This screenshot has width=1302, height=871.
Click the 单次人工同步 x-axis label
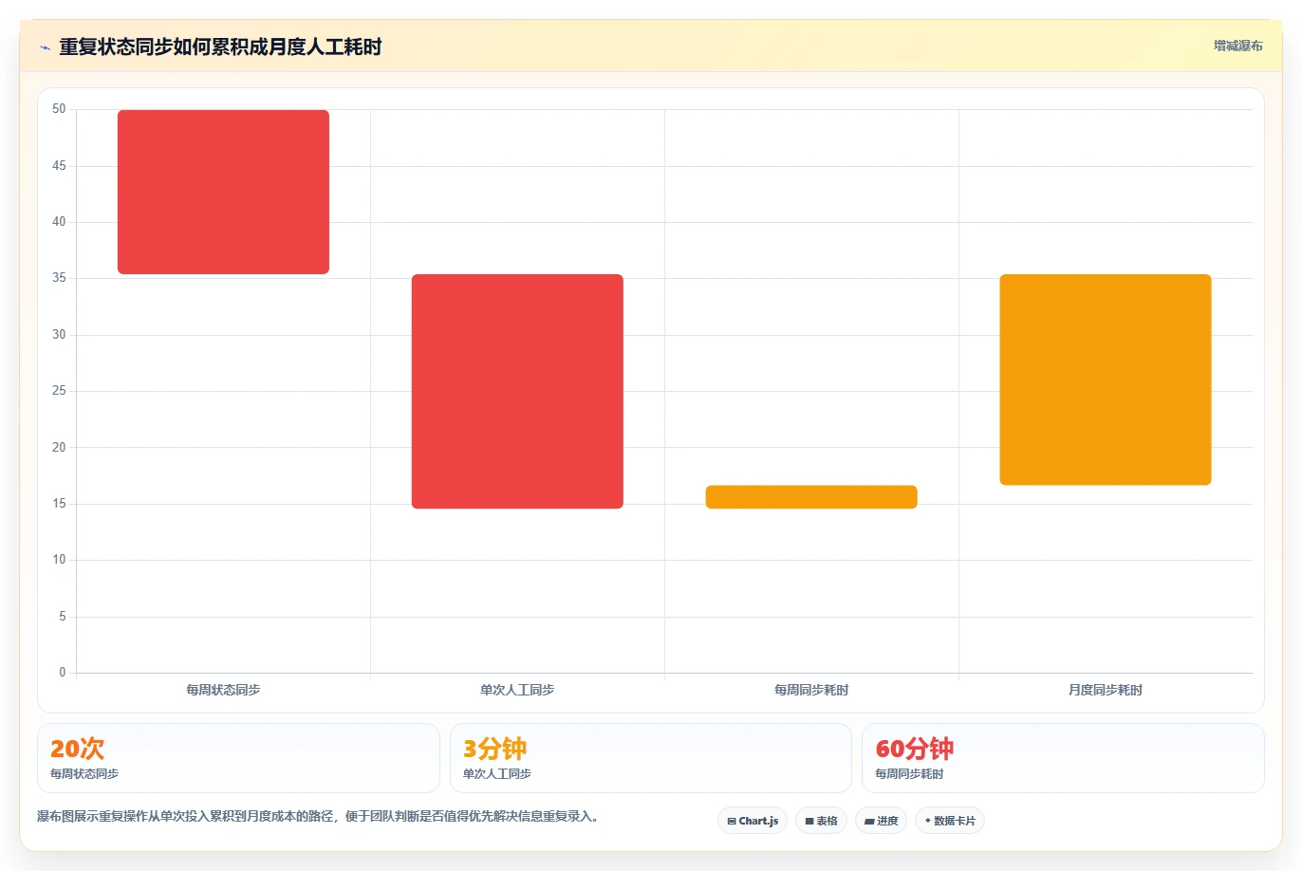(517, 690)
